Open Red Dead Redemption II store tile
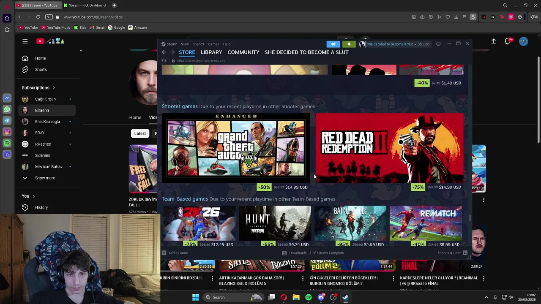The height and width of the screenshot is (304, 541). point(389,148)
